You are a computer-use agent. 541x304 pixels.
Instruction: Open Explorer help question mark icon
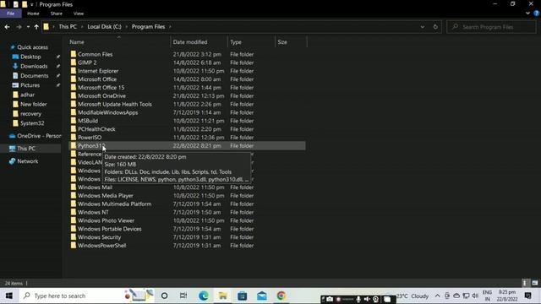coord(536,14)
